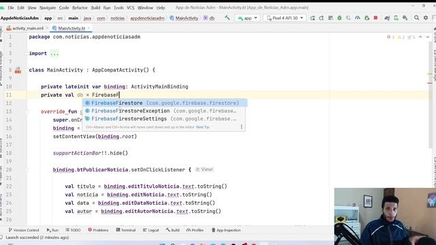Open the App Inspection tool window
This screenshot has width=436, height=245.
(x=226, y=230)
